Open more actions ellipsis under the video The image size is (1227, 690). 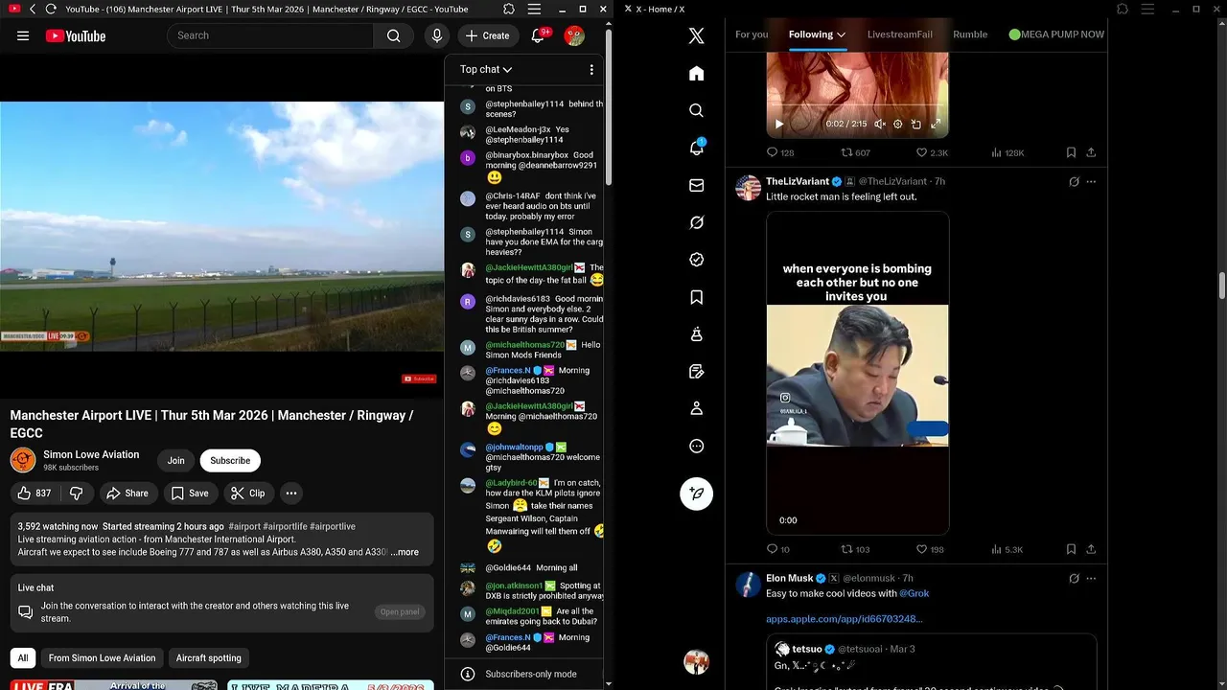[x=291, y=493]
